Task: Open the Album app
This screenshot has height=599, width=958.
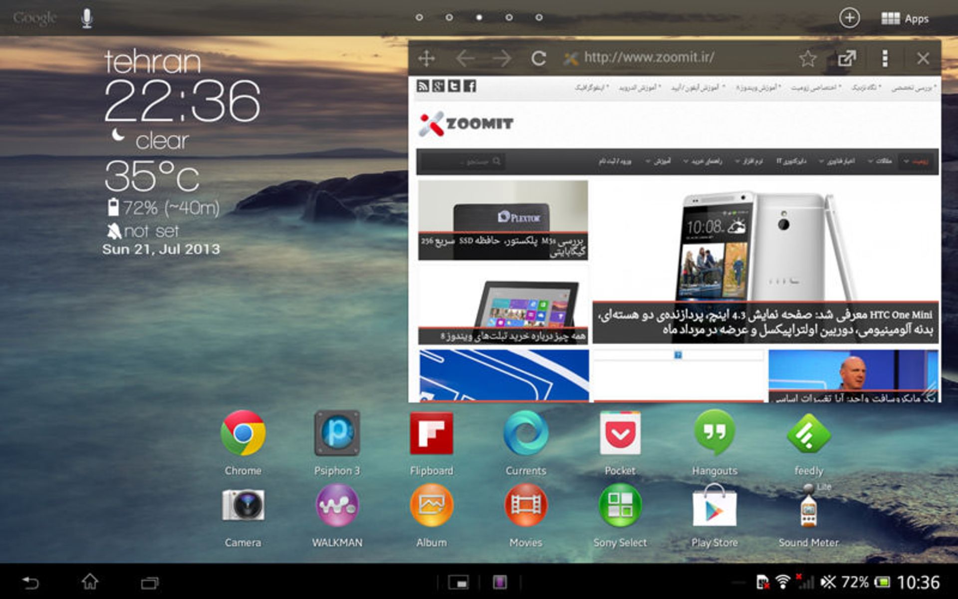Action: point(431,505)
